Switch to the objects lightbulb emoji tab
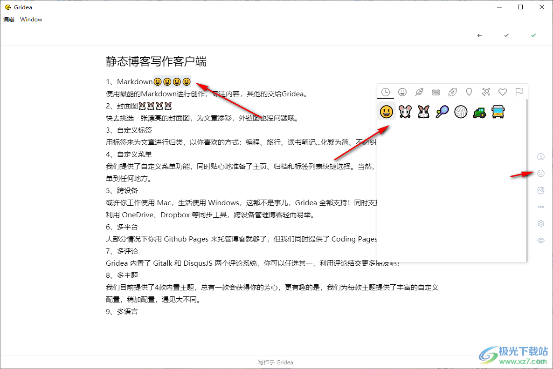 click(469, 92)
